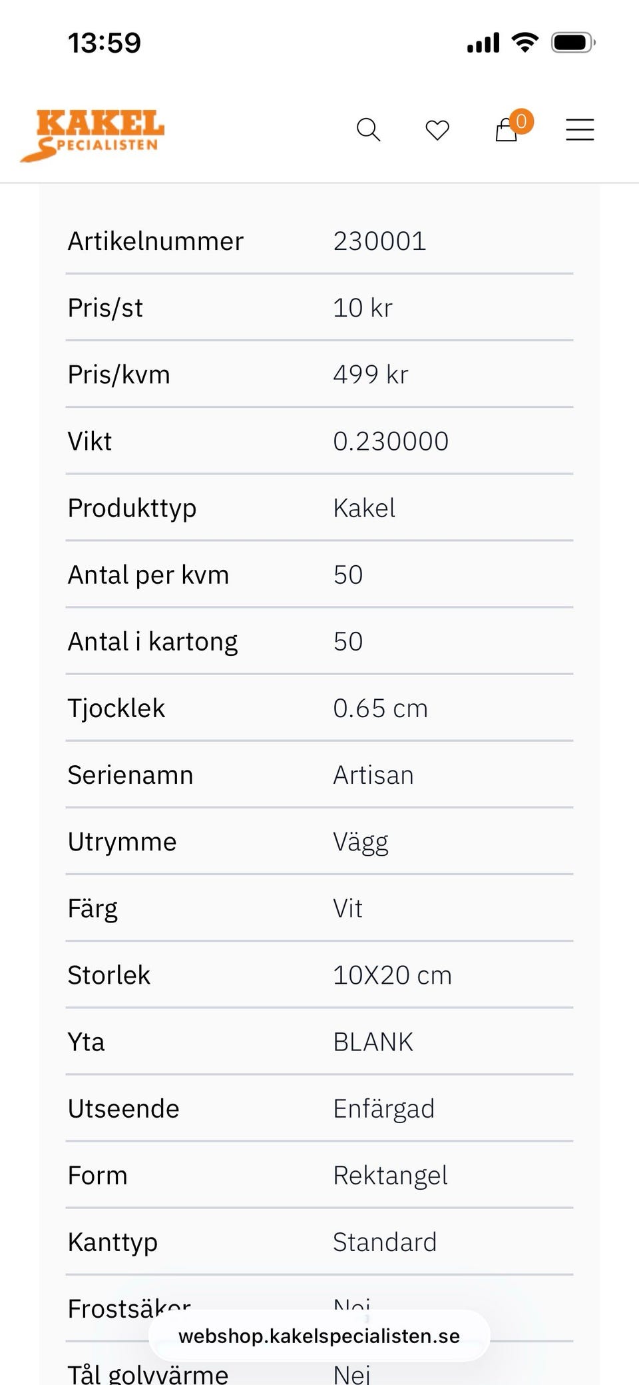Tap the Pris/kvm 499 kr value
639x1385 pixels.
[371, 375]
